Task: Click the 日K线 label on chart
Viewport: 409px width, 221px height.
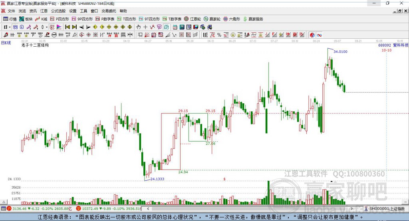Action: (6, 43)
